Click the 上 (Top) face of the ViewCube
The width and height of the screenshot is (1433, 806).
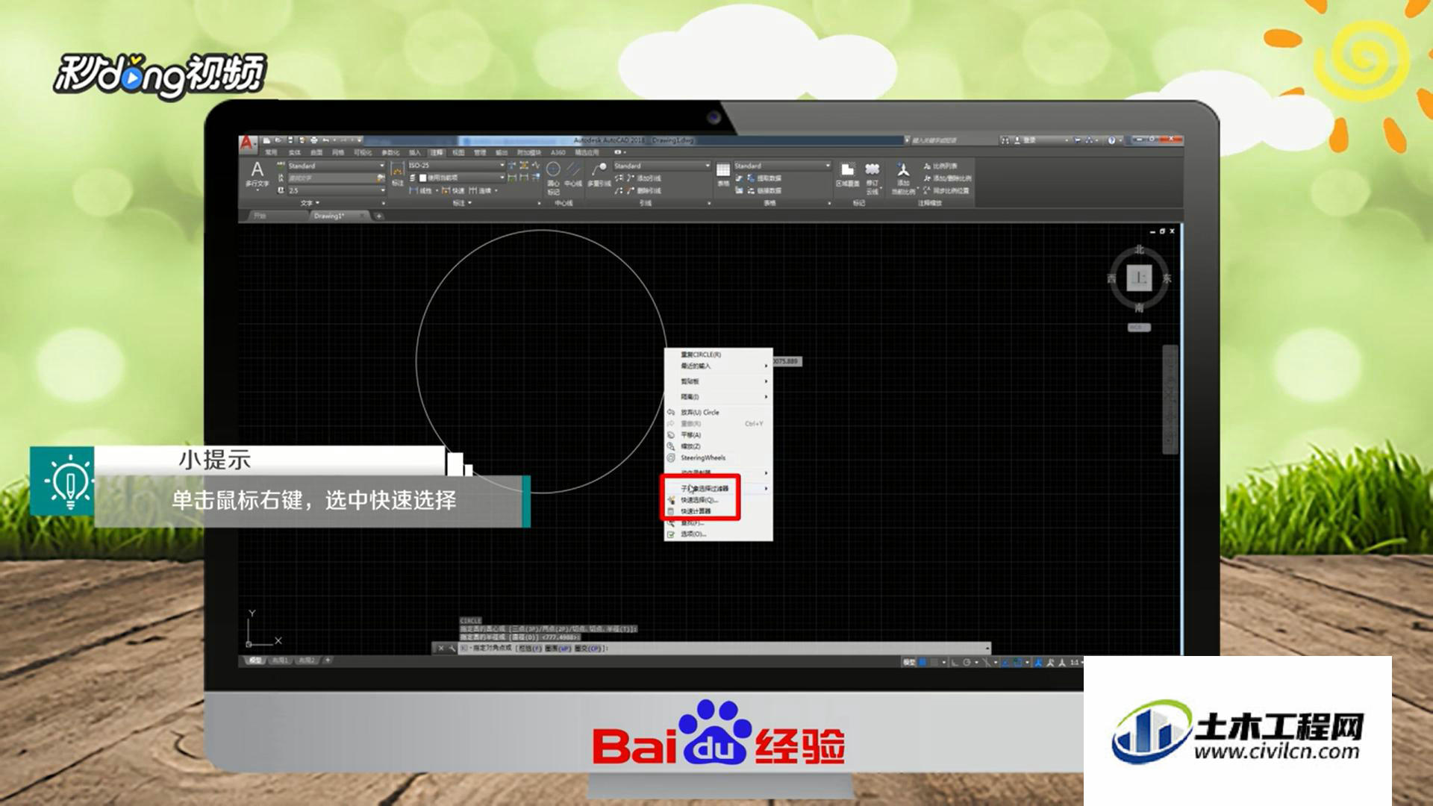1139,278
